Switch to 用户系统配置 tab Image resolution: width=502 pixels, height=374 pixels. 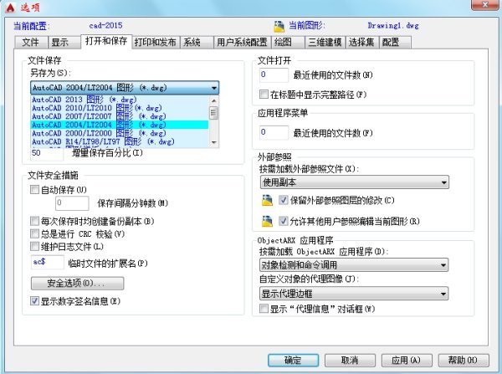[x=243, y=43]
